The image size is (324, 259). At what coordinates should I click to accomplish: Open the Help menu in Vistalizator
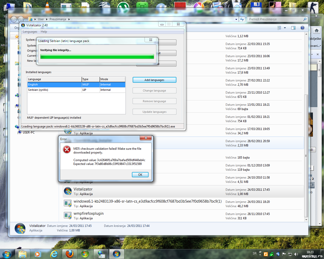pyautogui.click(x=44, y=32)
